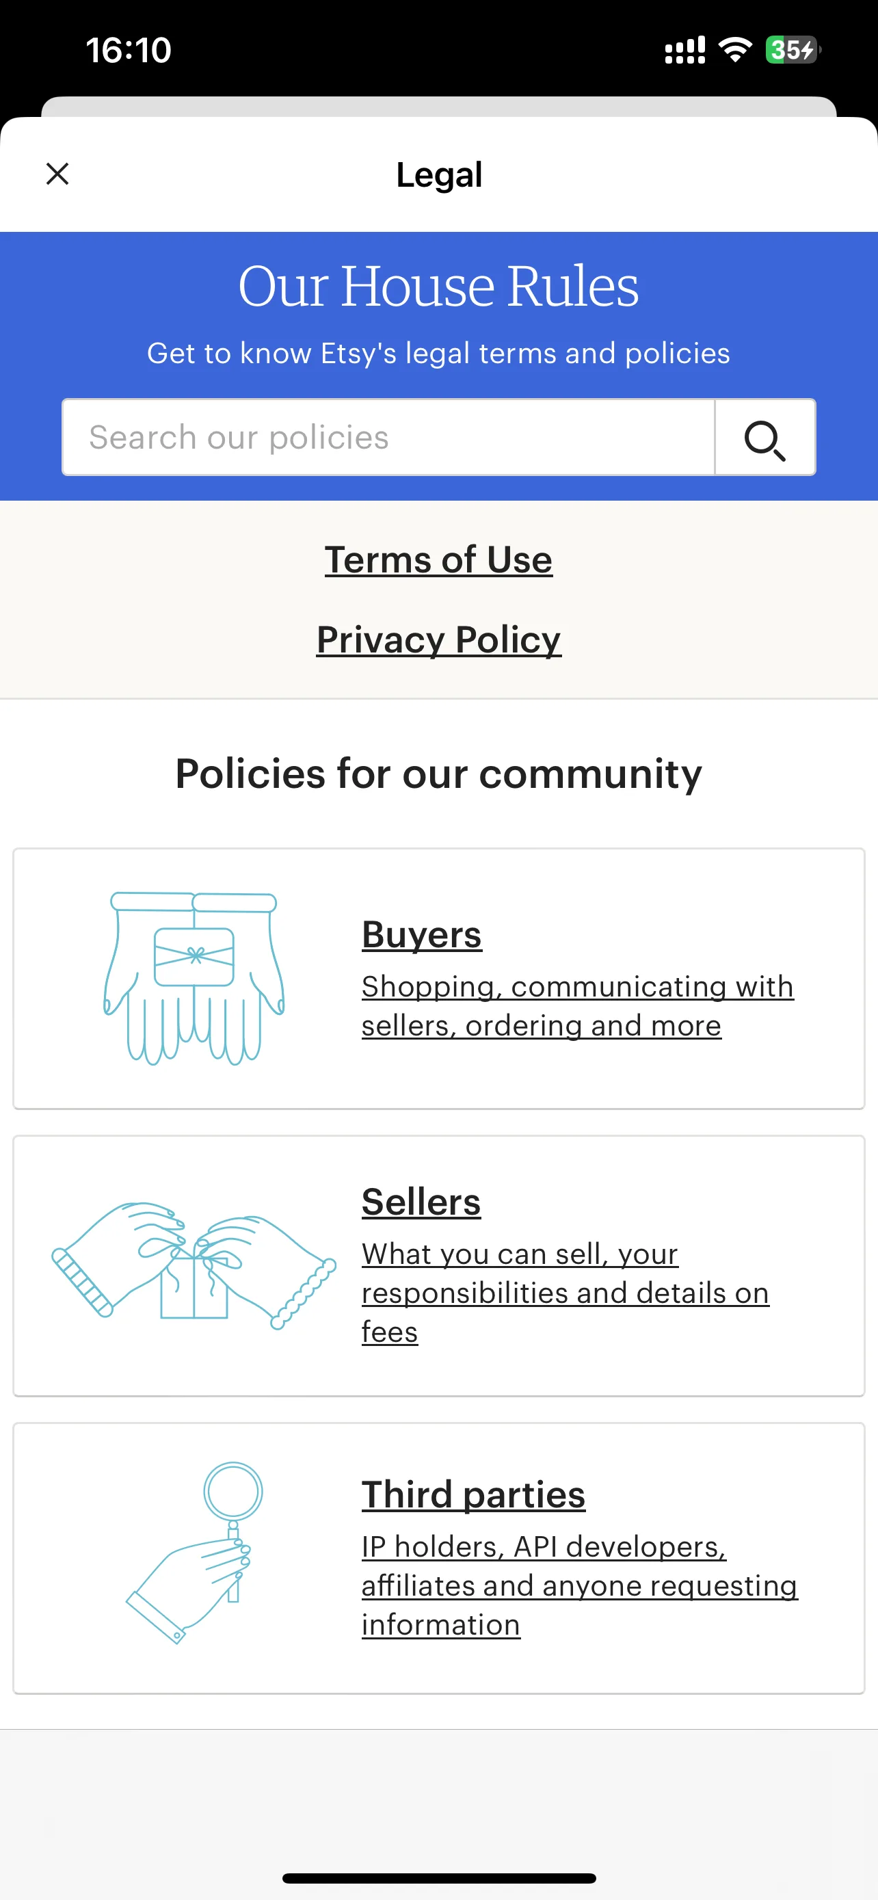This screenshot has height=1900, width=878.
Task: Close the Legal sheet with the X icon
Action: pos(57,174)
